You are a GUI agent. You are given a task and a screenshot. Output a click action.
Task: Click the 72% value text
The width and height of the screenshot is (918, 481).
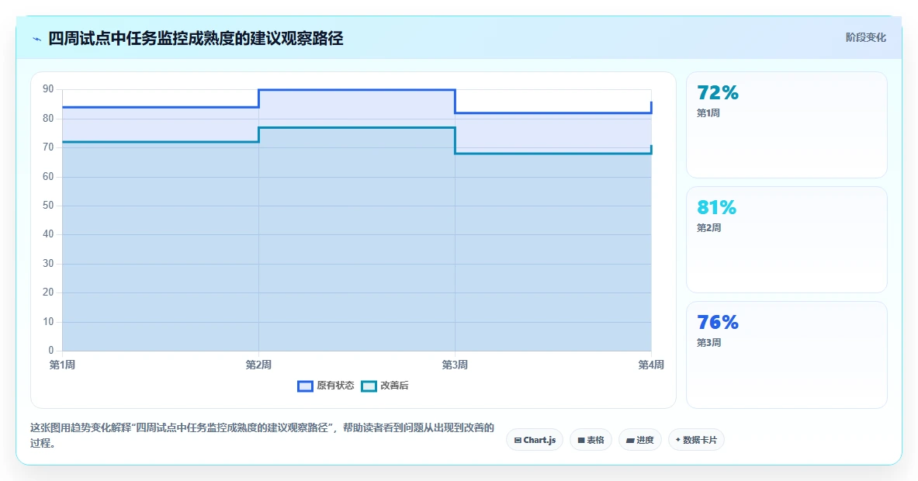click(718, 92)
